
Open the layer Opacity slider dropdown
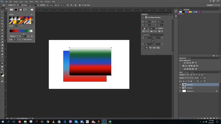[204, 78]
